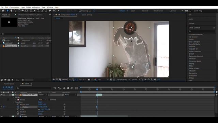Expand the Animation Presets folder

click(188, 35)
